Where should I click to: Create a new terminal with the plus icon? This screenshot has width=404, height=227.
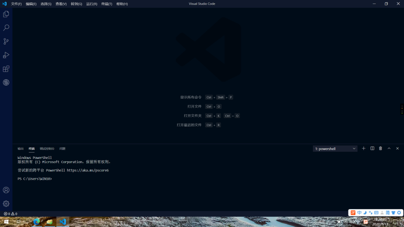363,149
